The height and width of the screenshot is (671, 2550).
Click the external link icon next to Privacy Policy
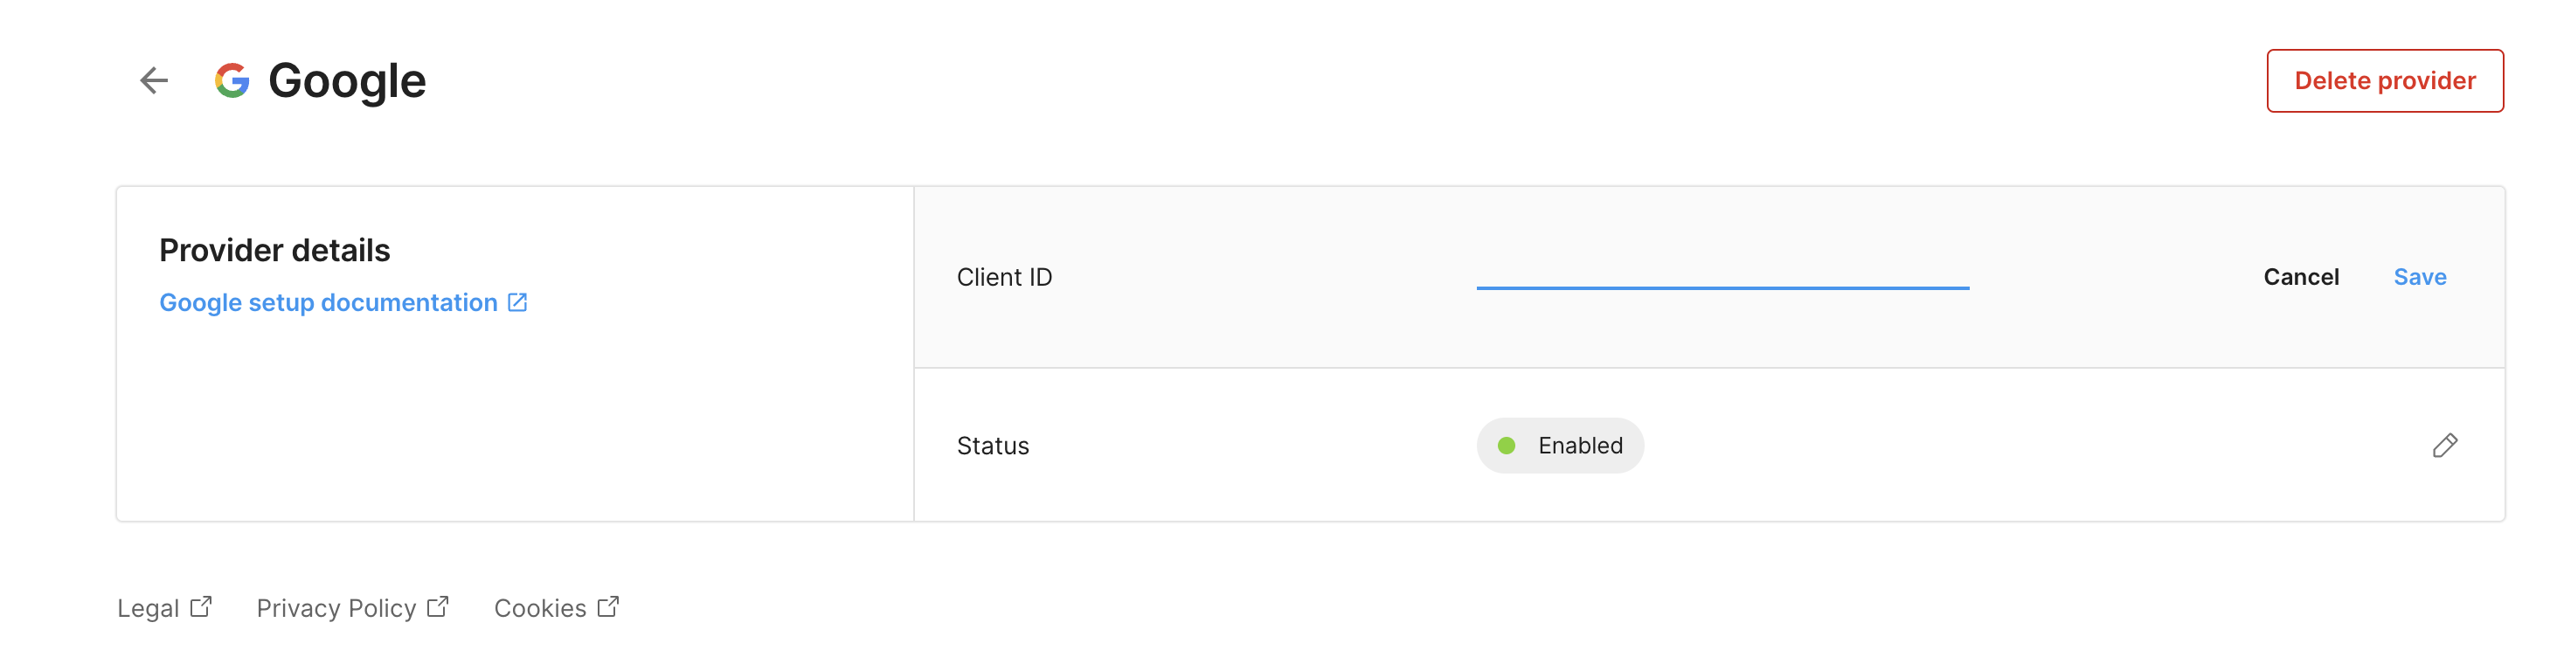[x=438, y=605]
